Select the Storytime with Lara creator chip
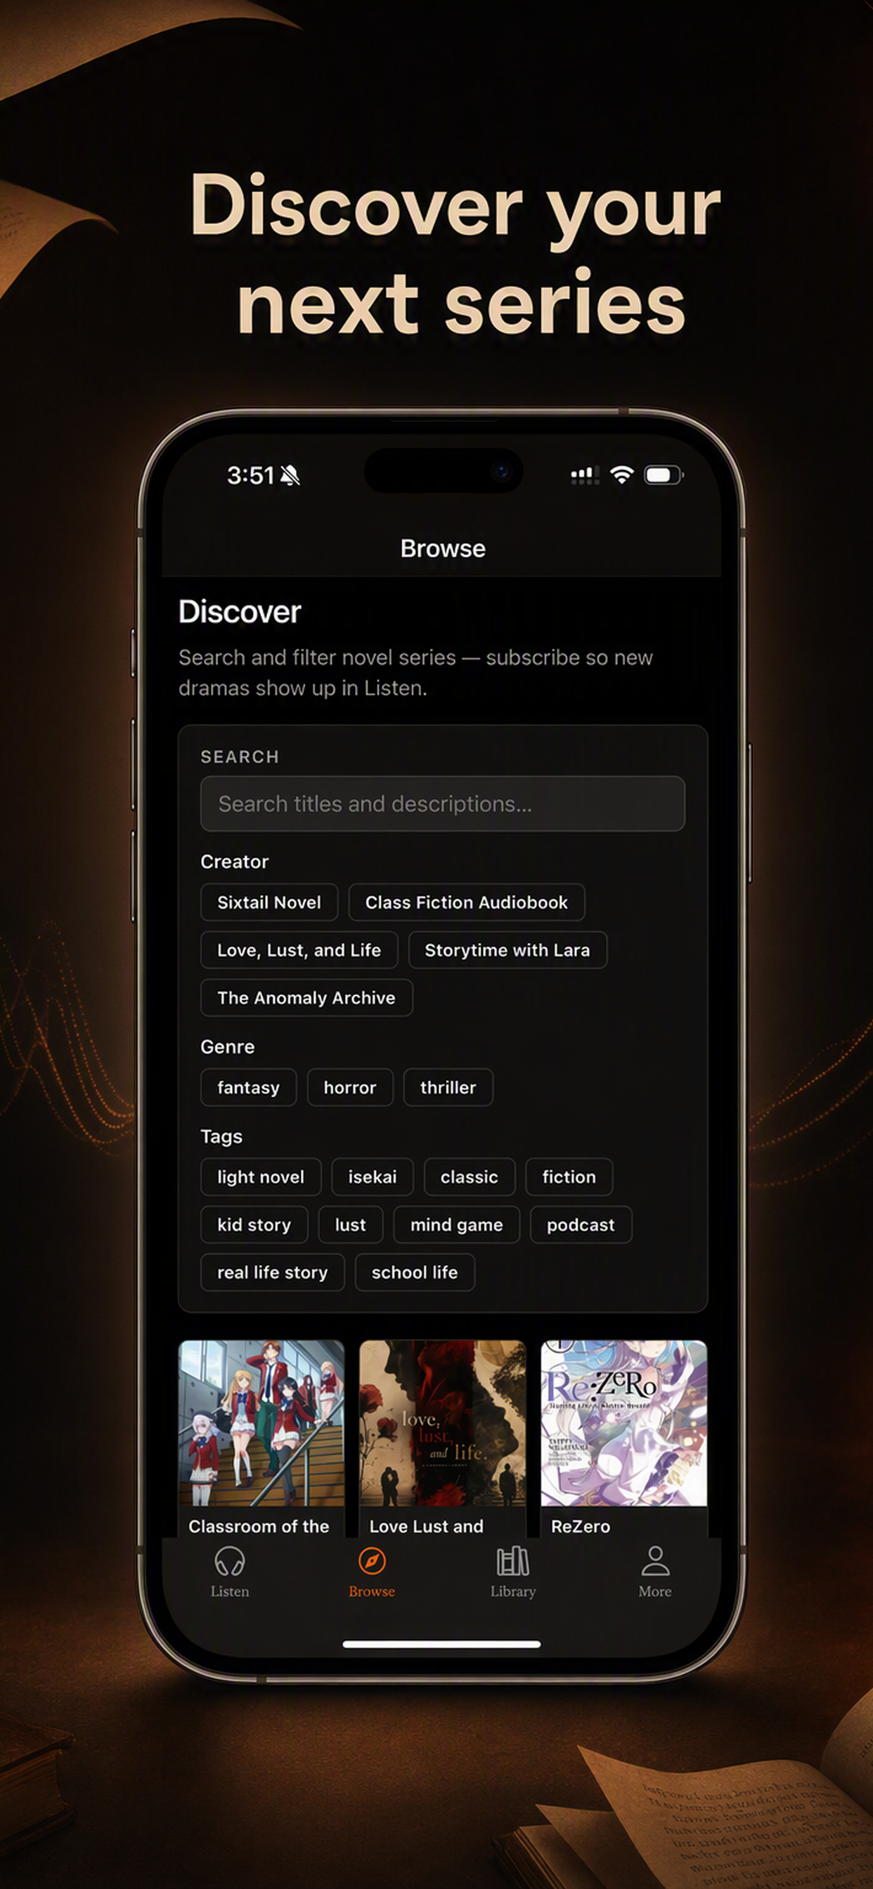Image resolution: width=873 pixels, height=1889 pixels. pos(507,949)
